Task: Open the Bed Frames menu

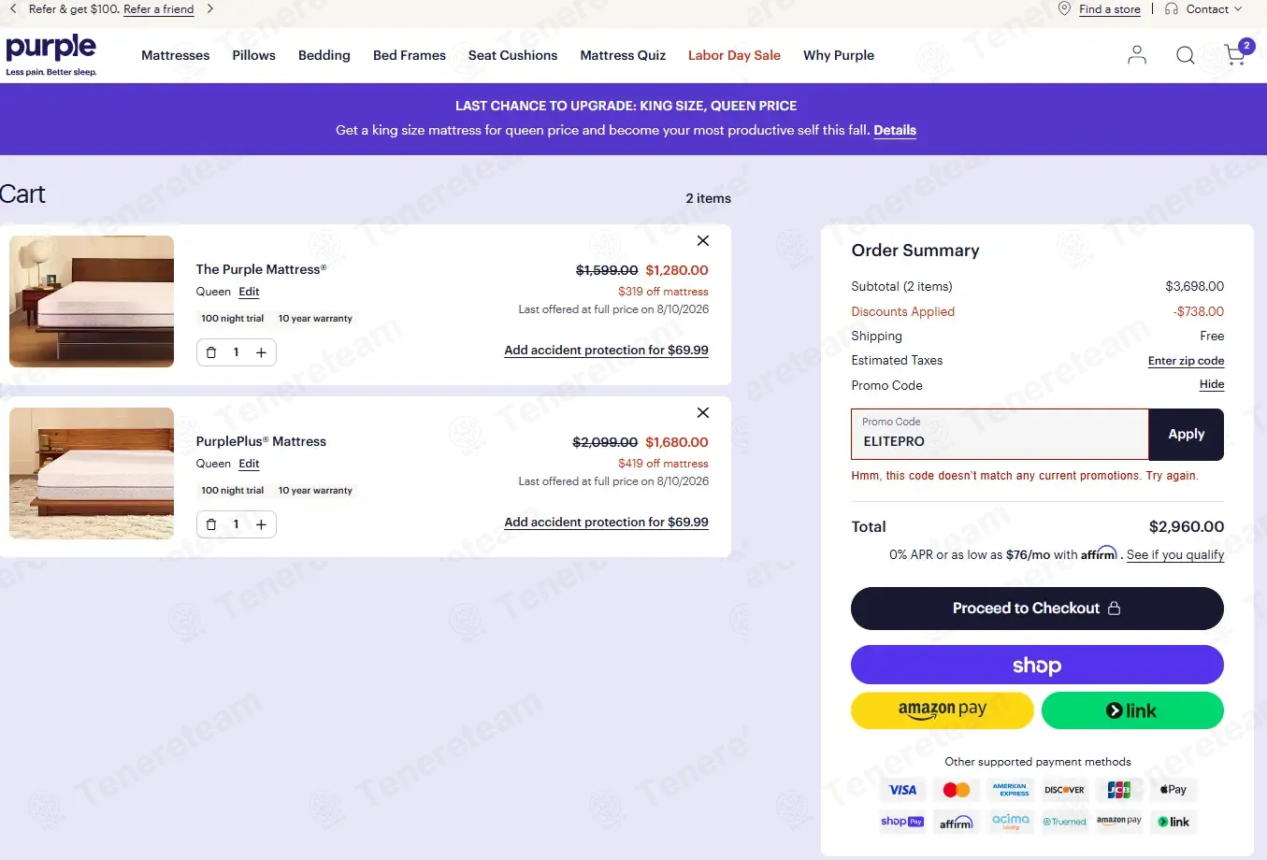Action: (x=410, y=55)
